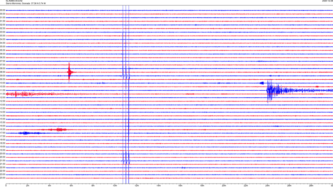333x187 pixels.
Task: Select the 07:30 time row label
Action: (x=3, y=65)
